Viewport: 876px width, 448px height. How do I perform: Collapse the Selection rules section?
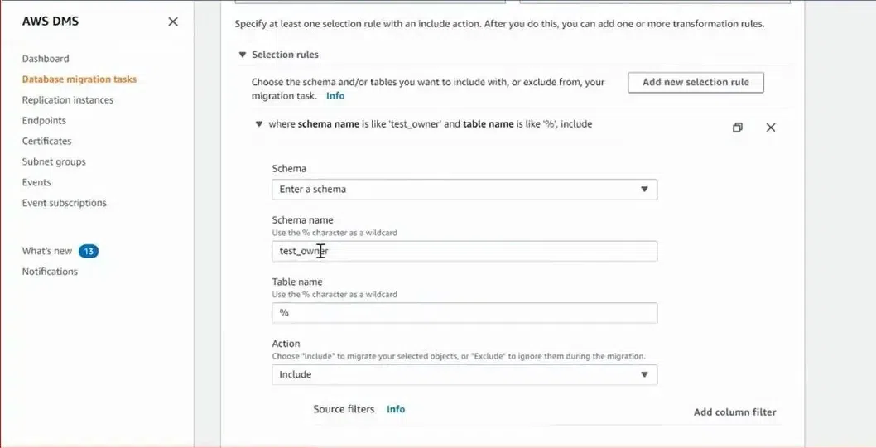(243, 55)
